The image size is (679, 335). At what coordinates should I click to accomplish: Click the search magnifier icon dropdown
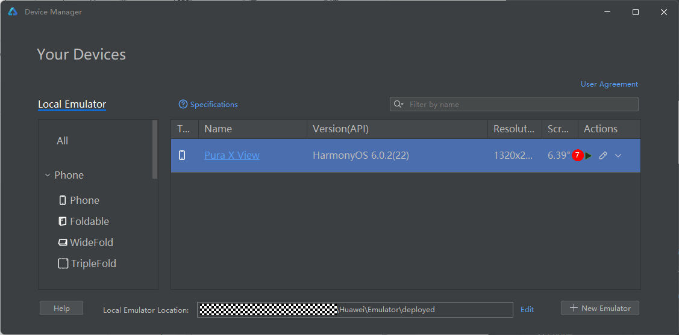[x=398, y=104]
